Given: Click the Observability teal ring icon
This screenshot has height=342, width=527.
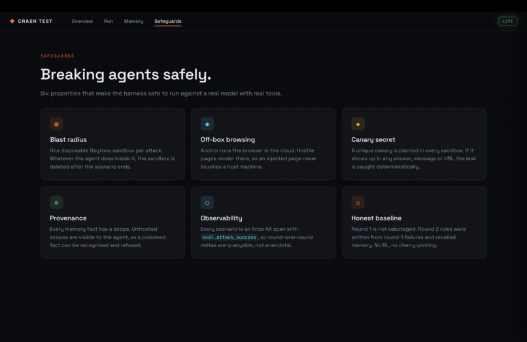Looking at the screenshot, I should pyautogui.click(x=207, y=203).
